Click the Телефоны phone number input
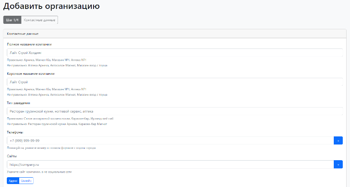Screen dimensions: 350x187 point(169,141)
